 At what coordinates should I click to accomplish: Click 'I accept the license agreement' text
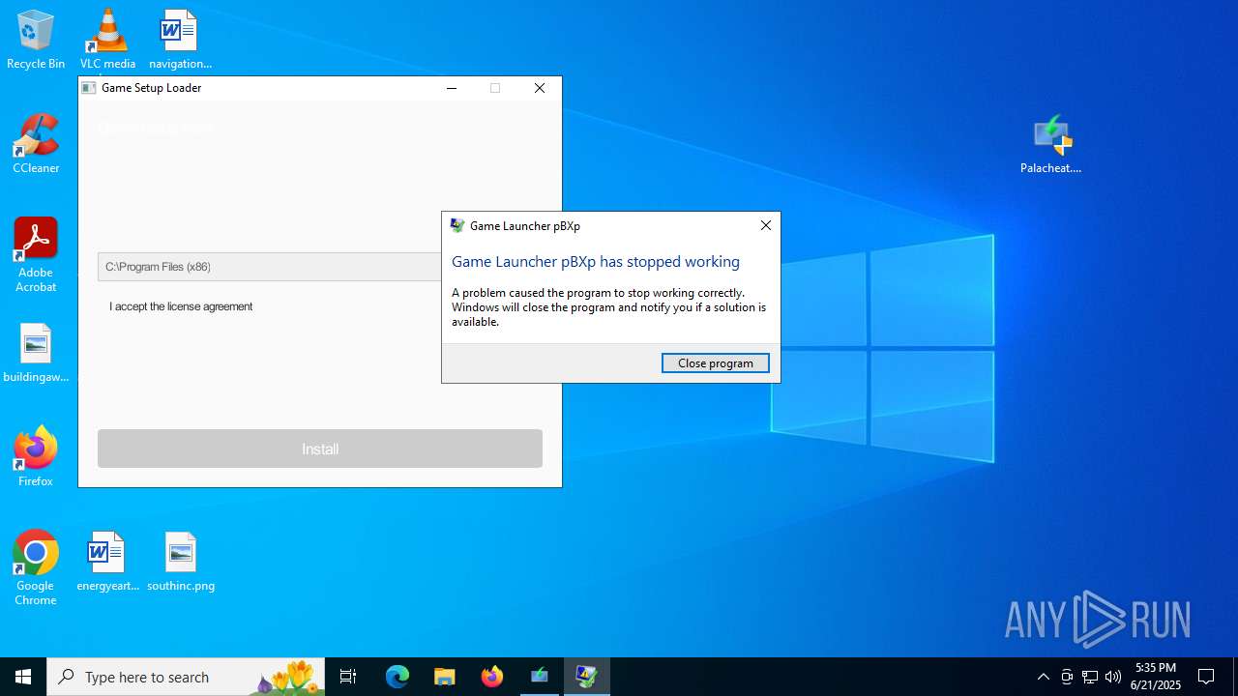coord(181,306)
